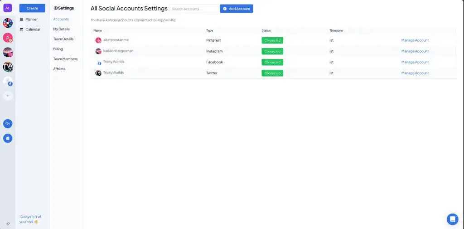
Task: Click the 13 days left trial notice
Action: pos(30,219)
